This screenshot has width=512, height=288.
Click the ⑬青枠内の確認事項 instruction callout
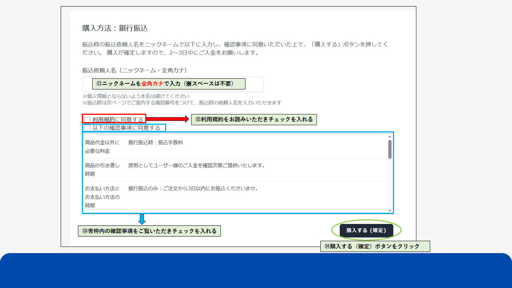[149, 231]
